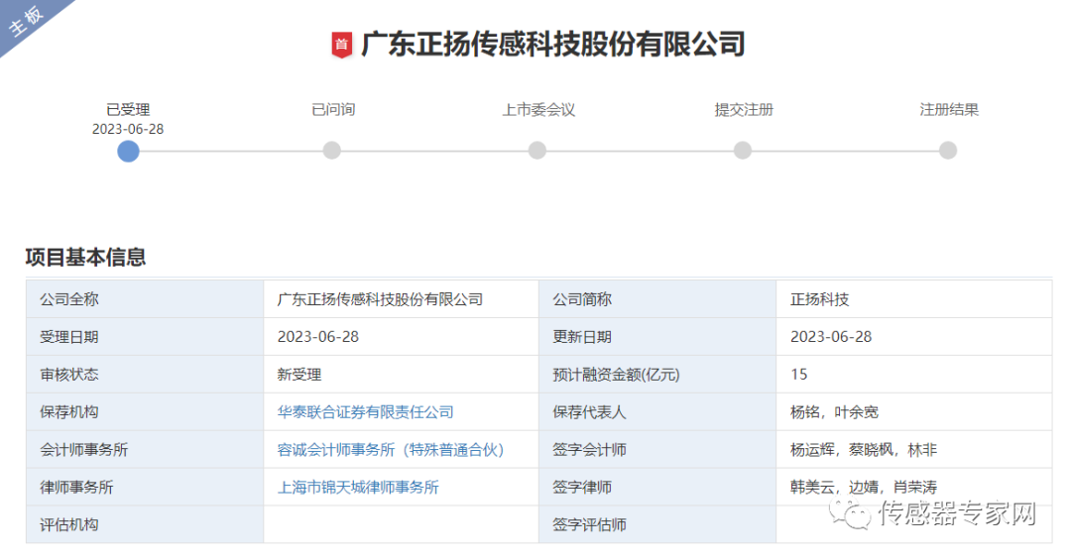Click the 保荐代表人 table label

tap(589, 411)
